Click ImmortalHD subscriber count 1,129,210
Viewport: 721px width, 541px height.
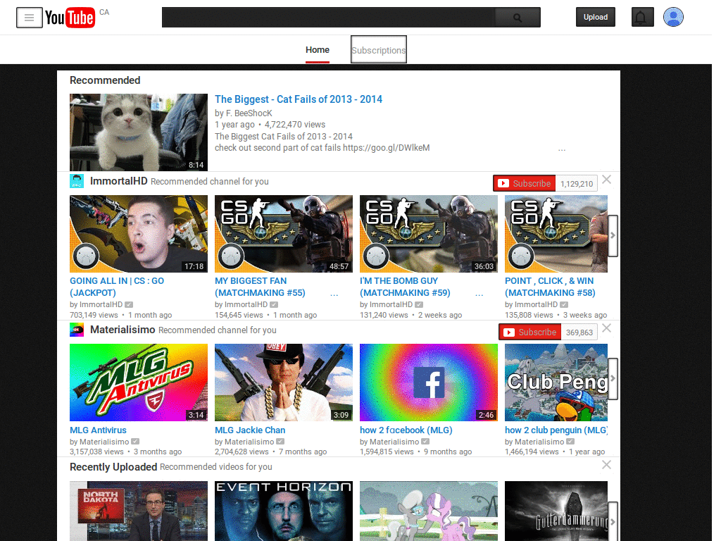click(x=577, y=184)
